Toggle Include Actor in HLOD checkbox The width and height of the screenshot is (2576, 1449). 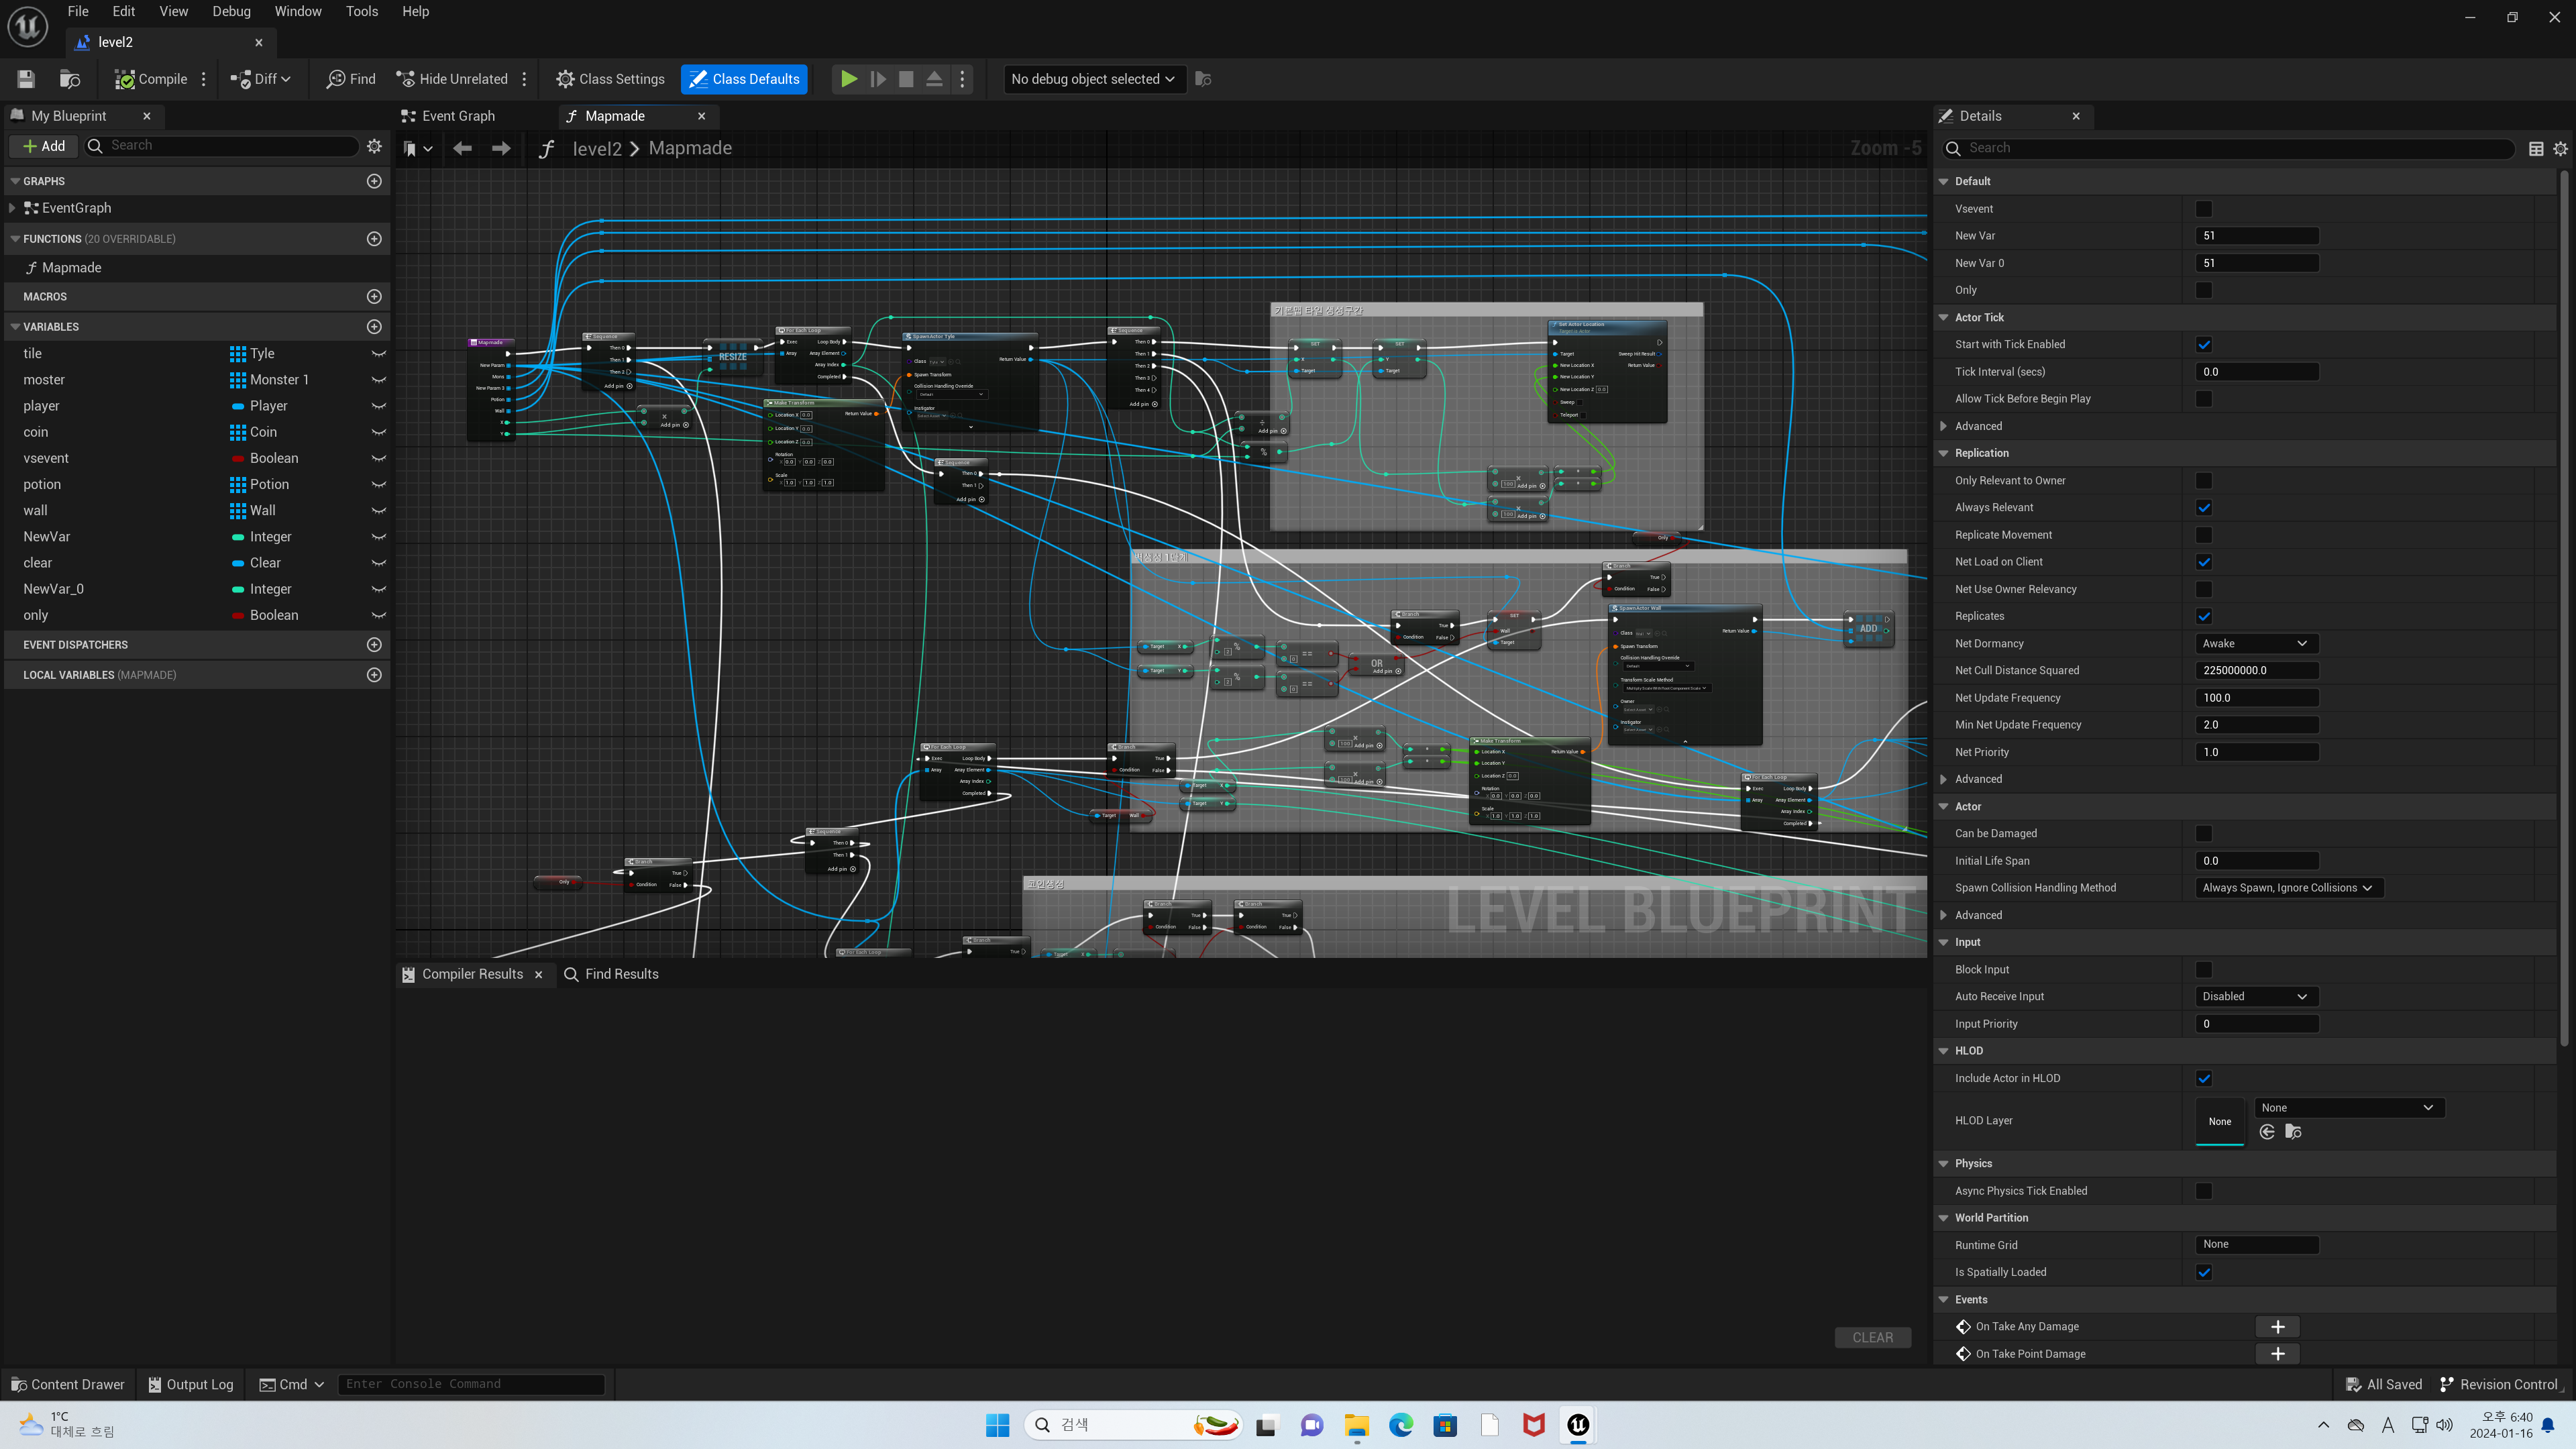click(2204, 1078)
